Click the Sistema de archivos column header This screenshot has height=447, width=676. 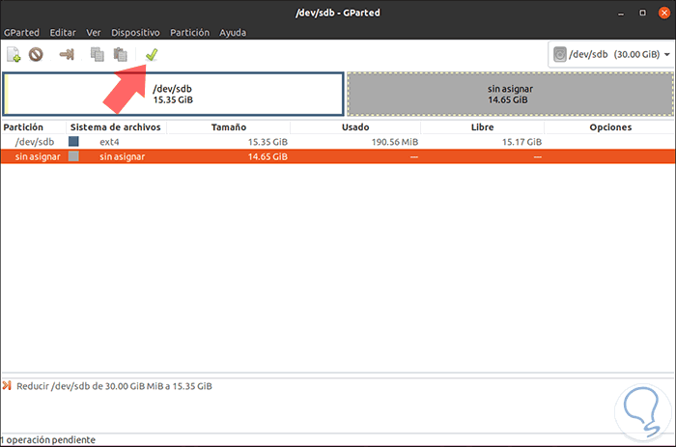pyautogui.click(x=116, y=127)
